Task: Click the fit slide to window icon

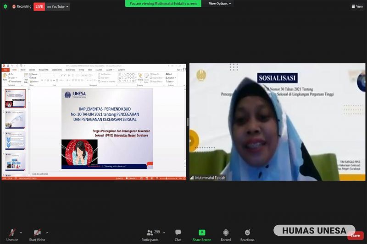Action: pyautogui.click(x=184, y=179)
